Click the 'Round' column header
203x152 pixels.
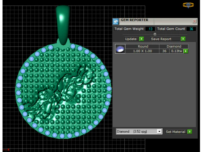pyautogui.click(x=143, y=46)
